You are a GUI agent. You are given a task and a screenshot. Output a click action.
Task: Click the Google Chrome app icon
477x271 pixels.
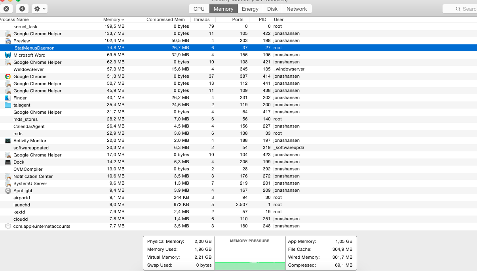click(8, 76)
